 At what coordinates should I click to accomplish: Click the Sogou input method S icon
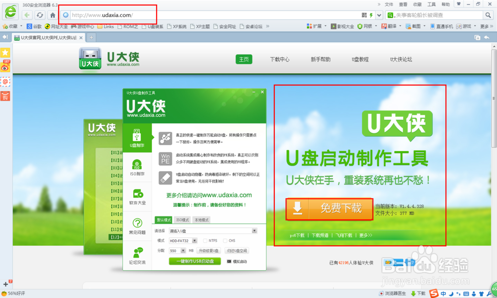tap(434, 294)
